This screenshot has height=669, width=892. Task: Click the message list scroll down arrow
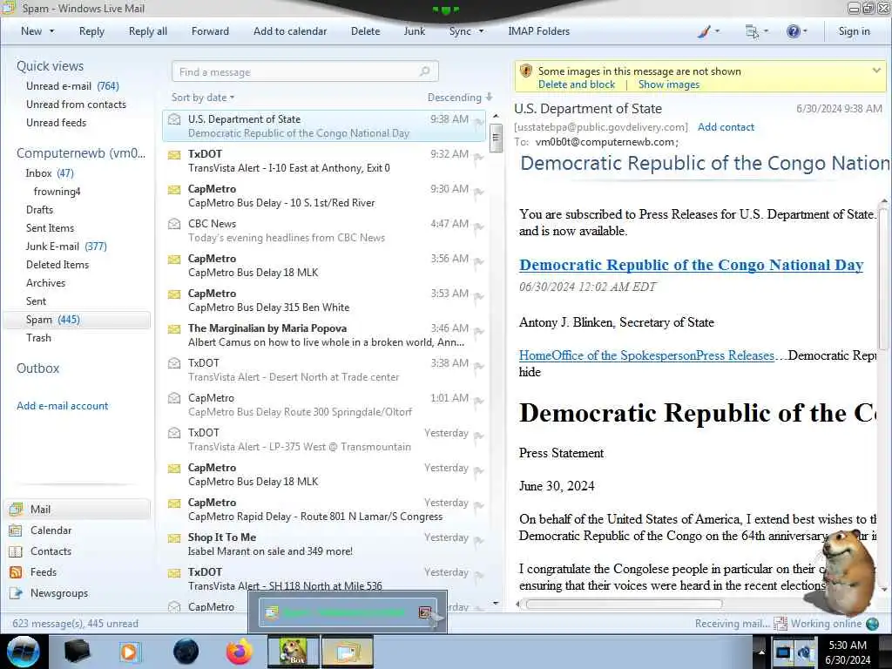[x=496, y=603]
